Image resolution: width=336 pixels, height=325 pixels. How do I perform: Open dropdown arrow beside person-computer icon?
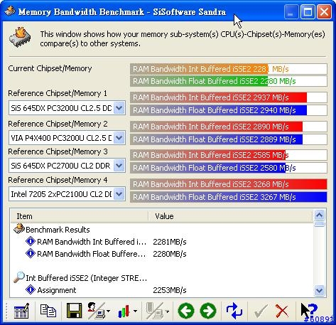109,311
